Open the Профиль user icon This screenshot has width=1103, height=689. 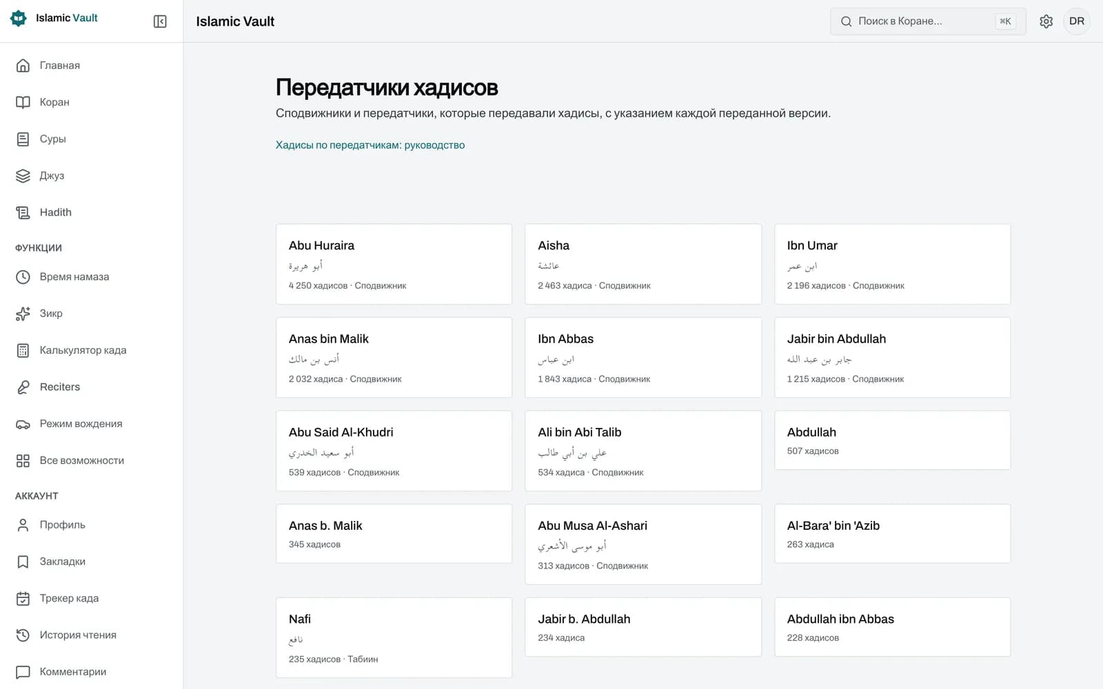click(x=23, y=525)
